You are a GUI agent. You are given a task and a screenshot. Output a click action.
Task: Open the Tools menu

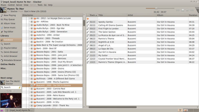[40, 5]
